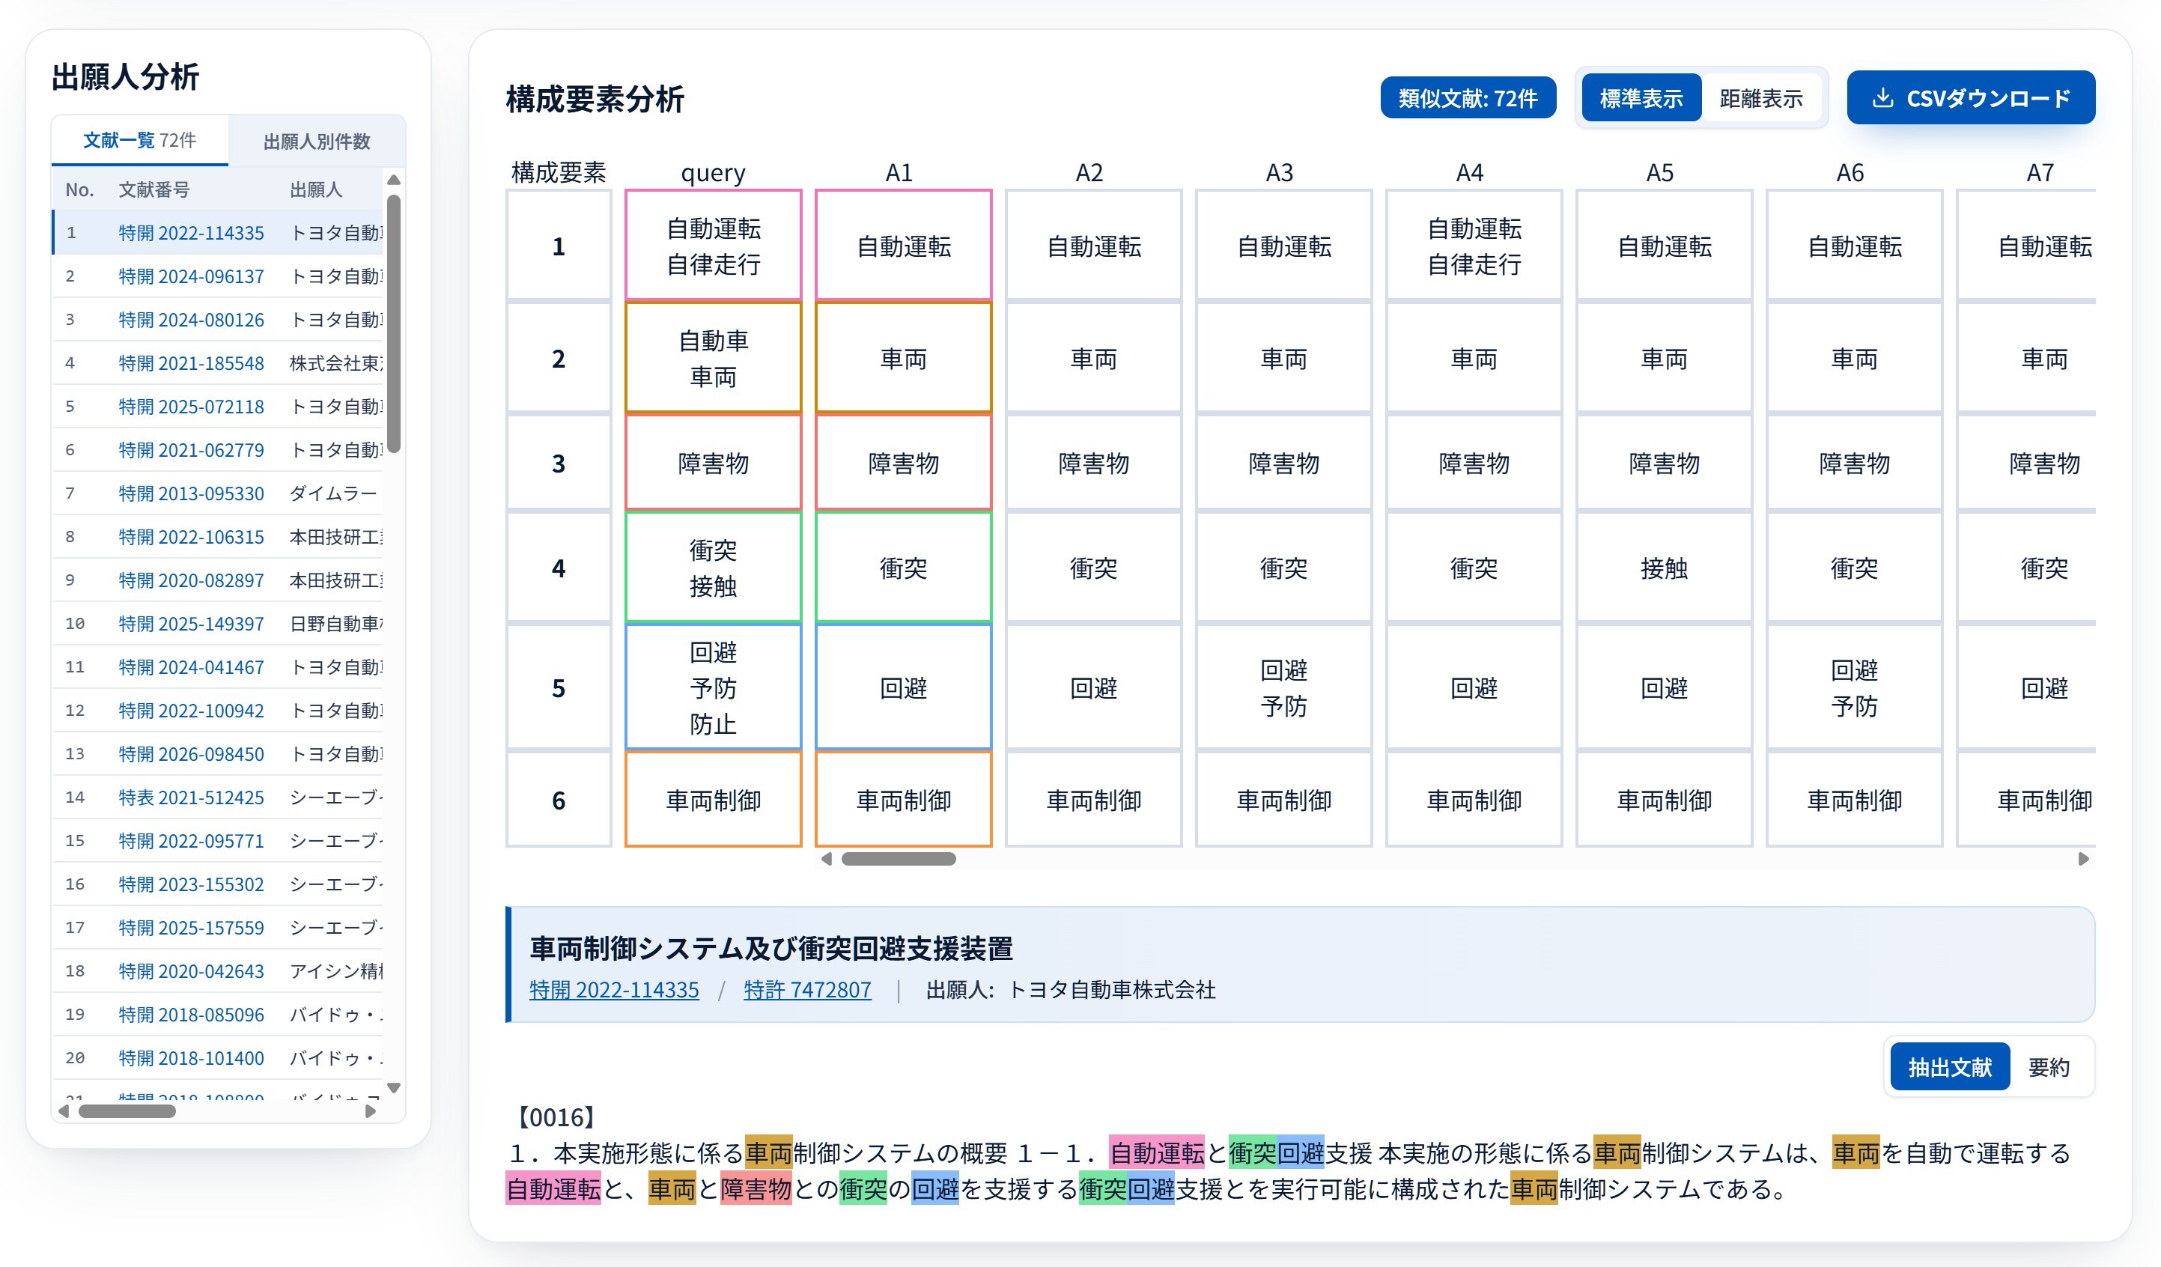This screenshot has width=2161, height=1267.
Task: Select list row 特開 2024-041467
Action: pos(218,667)
